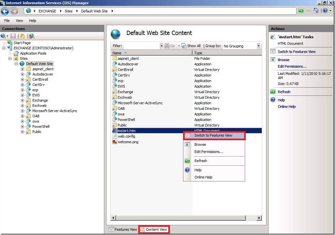
Task: Click the Help icon in top-right toolbar
Action: [325, 11]
